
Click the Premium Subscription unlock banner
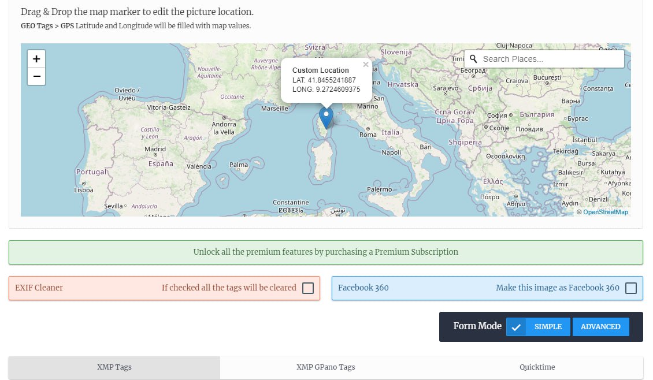click(326, 252)
